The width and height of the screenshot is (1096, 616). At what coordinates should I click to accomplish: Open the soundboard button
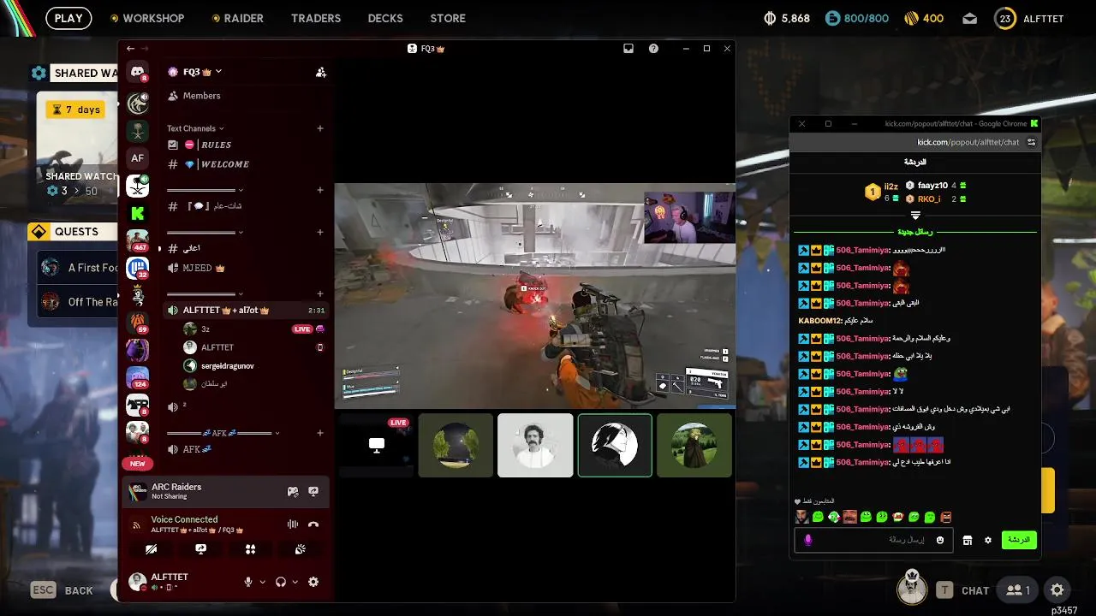[x=301, y=549]
